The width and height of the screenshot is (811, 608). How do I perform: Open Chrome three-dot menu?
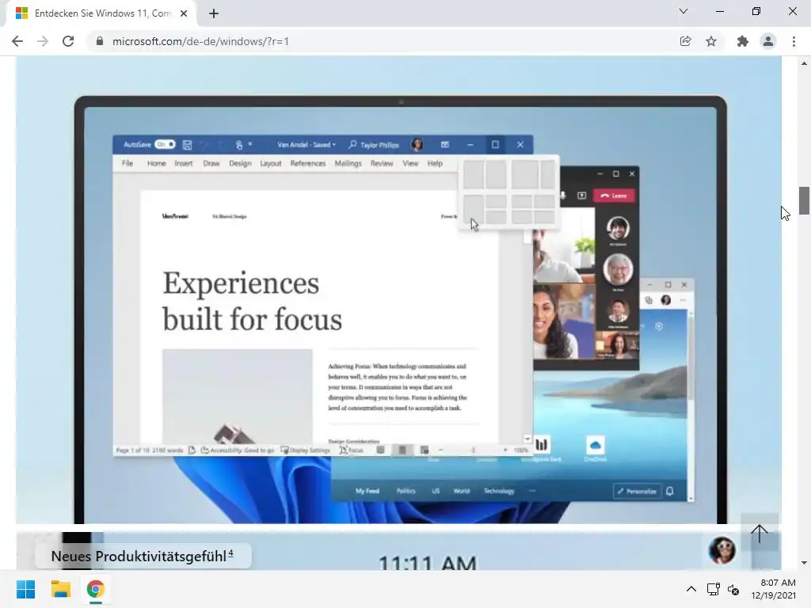tap(794, 41)
